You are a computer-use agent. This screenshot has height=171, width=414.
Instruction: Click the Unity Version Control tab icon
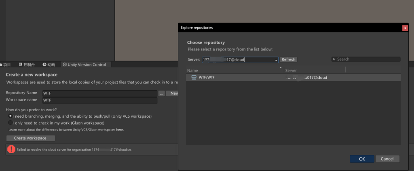tap(65, 65)
